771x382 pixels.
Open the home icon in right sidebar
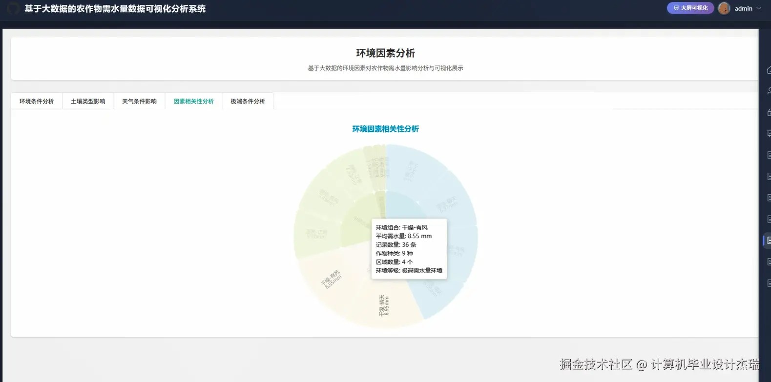pos(769,70)
